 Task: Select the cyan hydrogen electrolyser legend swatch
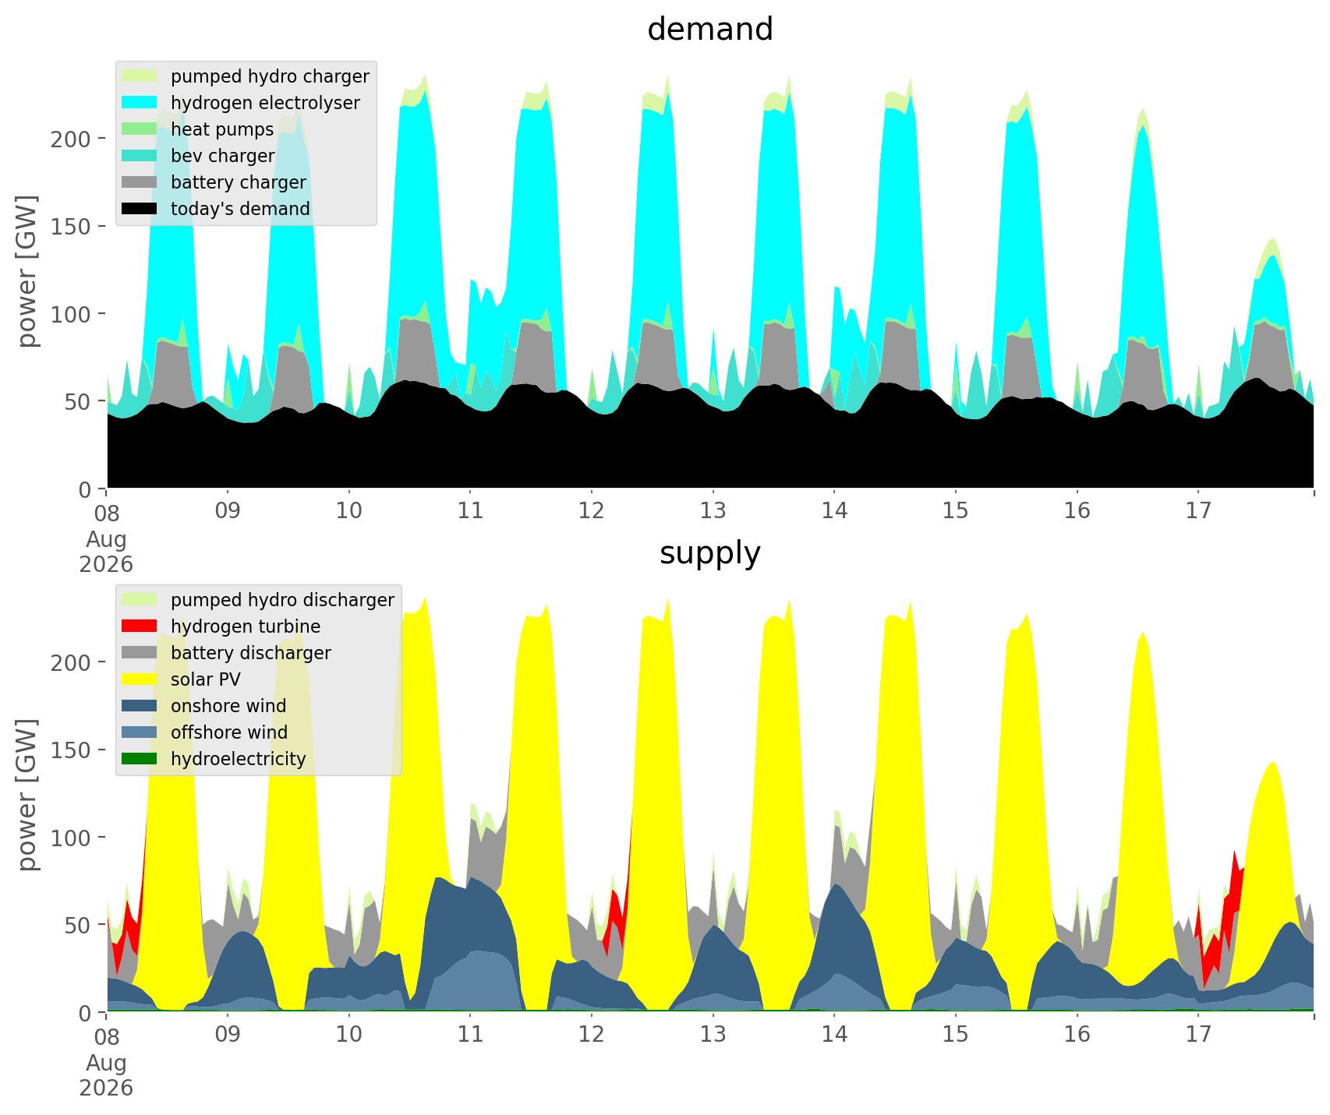[x=140, y=103]
